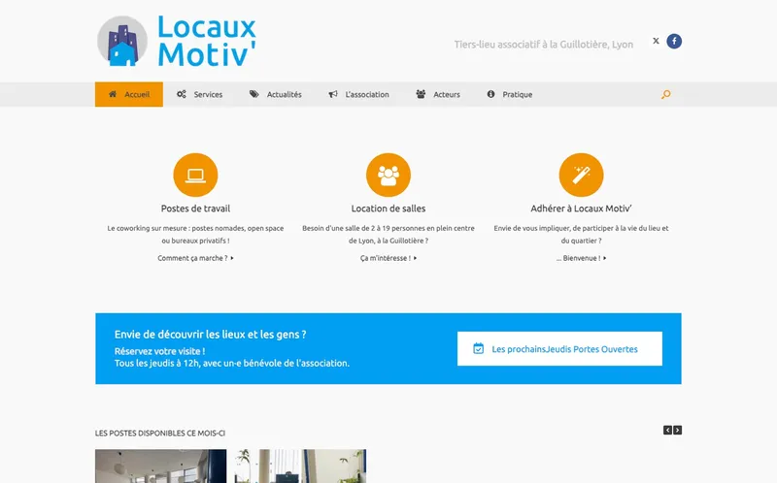Expand the Acteurs menu
Viewport: 777px width, 483px height.
(438, 94)
